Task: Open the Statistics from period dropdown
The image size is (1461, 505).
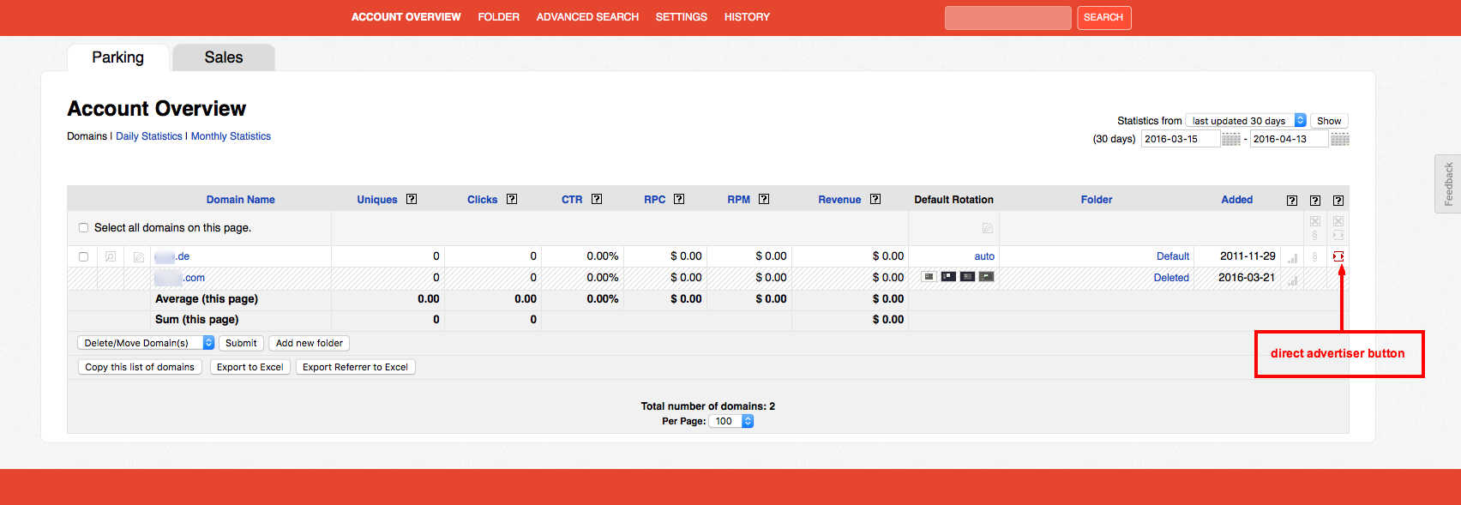Action: click(1246, 121)
